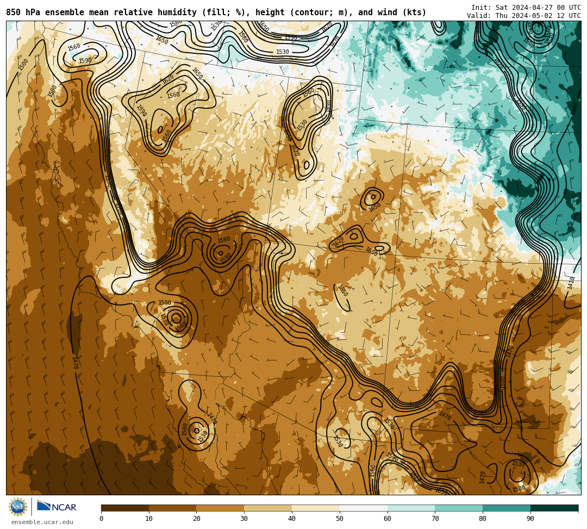Click the 80-90 dark teal colorbar segment
Viewport: 587px width, 529px height.
pos(507,508)
